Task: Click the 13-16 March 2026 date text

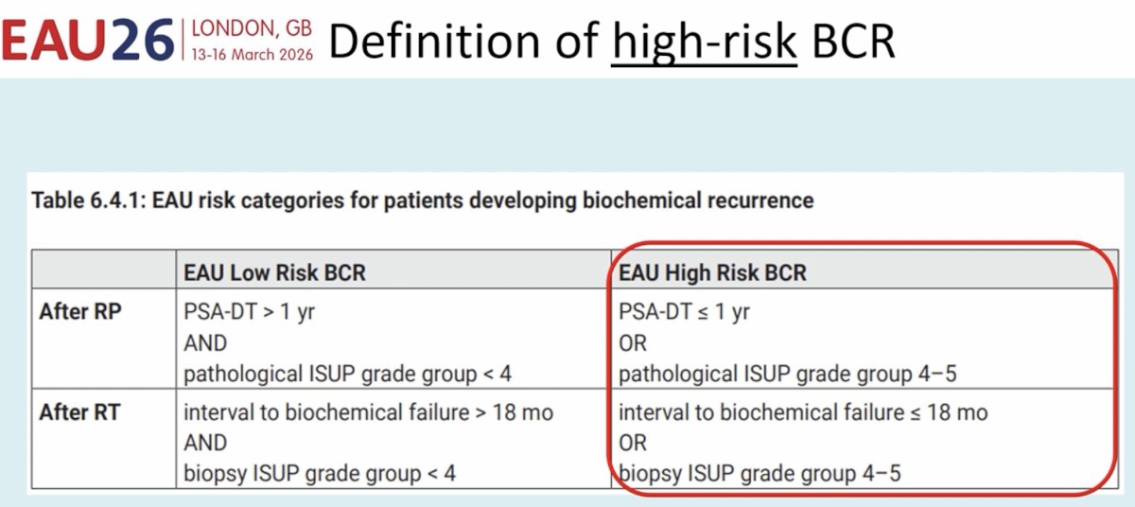Action: (252, 53)
